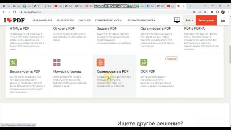Open the Открыть PDF tool

click(x=64, y=29)
